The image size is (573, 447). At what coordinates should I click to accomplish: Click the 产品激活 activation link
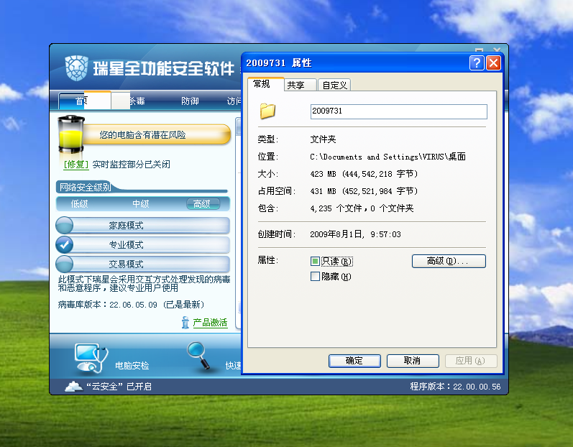pos(210,323)
